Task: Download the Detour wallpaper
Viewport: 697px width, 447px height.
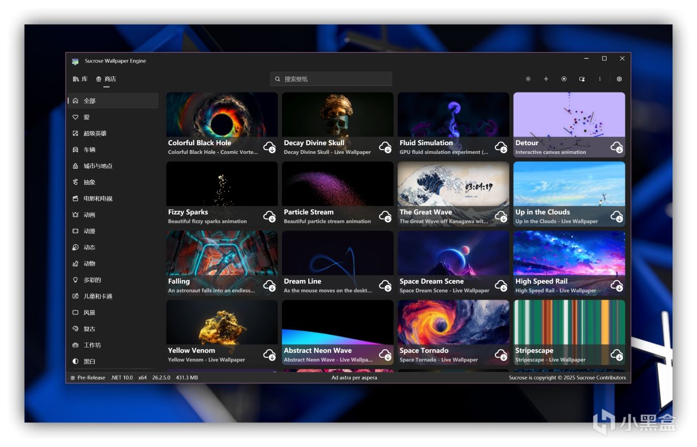Action: coord(617,147)
